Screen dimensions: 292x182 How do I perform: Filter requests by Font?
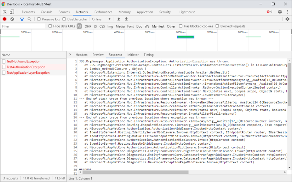(x=130, y=26)
